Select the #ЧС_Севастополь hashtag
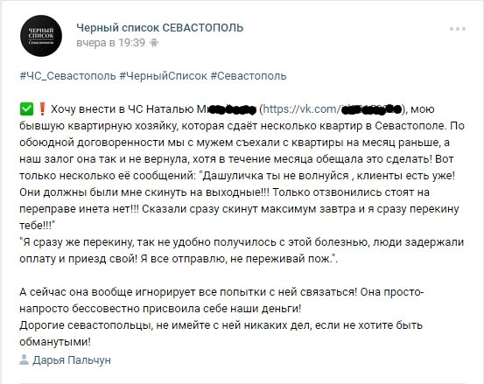 (x=68, y=76)
